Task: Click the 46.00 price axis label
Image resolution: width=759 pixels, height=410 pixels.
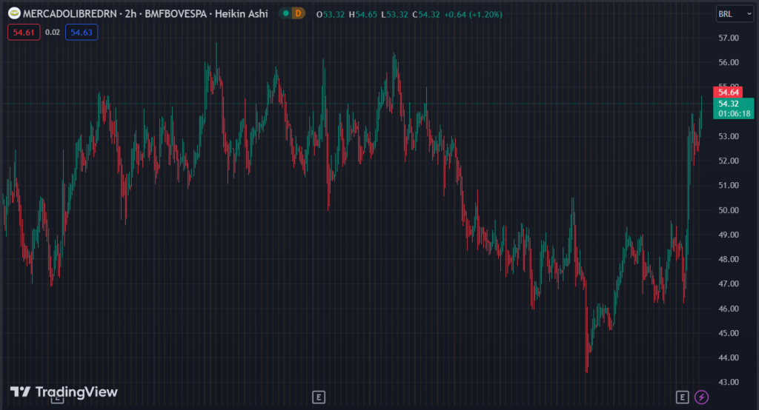Action: [x=729, y=309]
